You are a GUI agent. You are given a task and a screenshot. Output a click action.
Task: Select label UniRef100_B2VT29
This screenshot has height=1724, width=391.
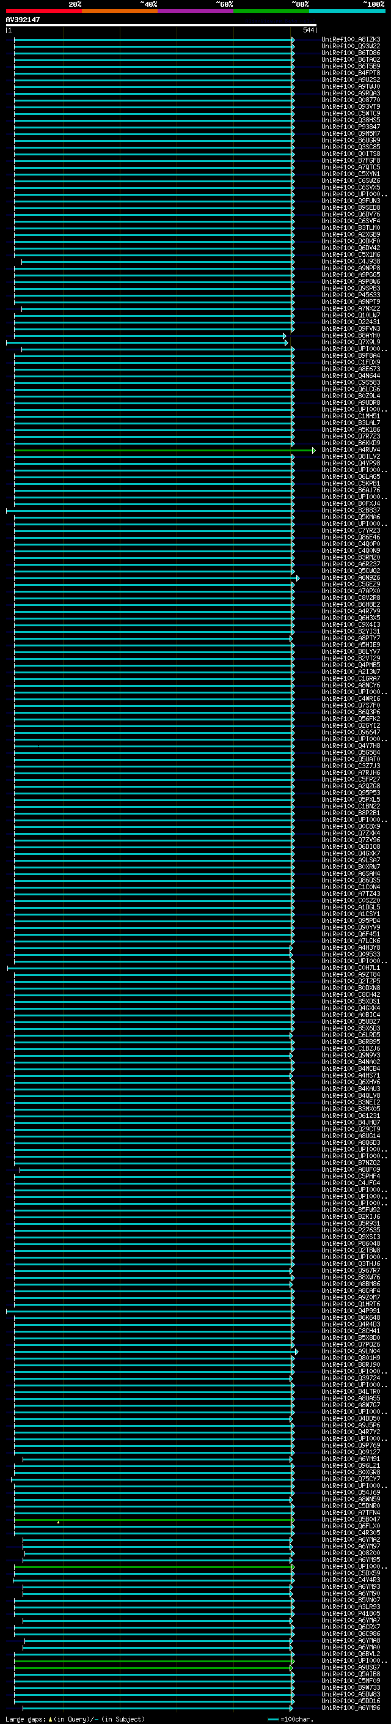click(x=351, y=658)
